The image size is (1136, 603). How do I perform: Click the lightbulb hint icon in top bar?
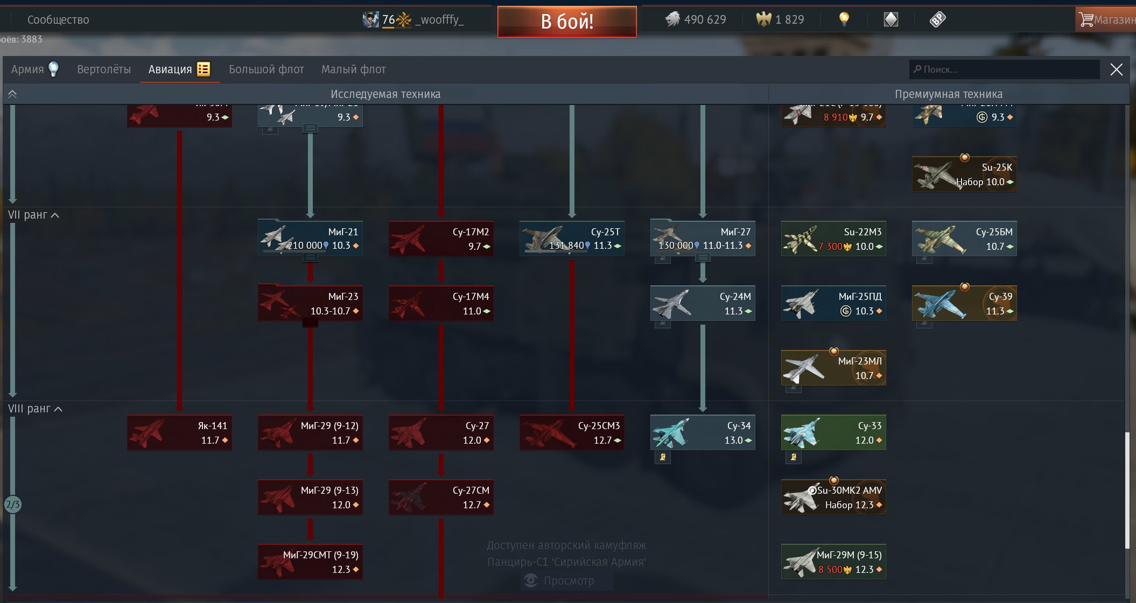click(844, 19)
